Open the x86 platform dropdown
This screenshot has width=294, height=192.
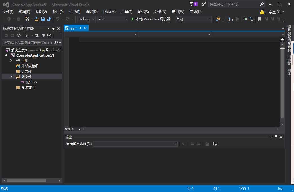pos(113,19)
